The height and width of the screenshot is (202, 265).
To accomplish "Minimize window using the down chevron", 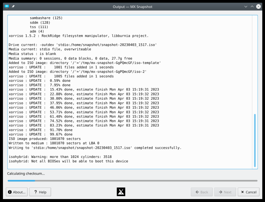I will (x=246, y=7).
